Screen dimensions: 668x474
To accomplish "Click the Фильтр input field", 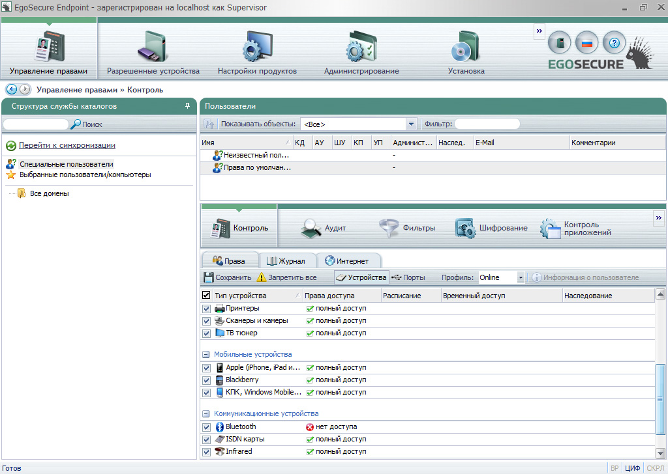I will (x=487, y=124).
